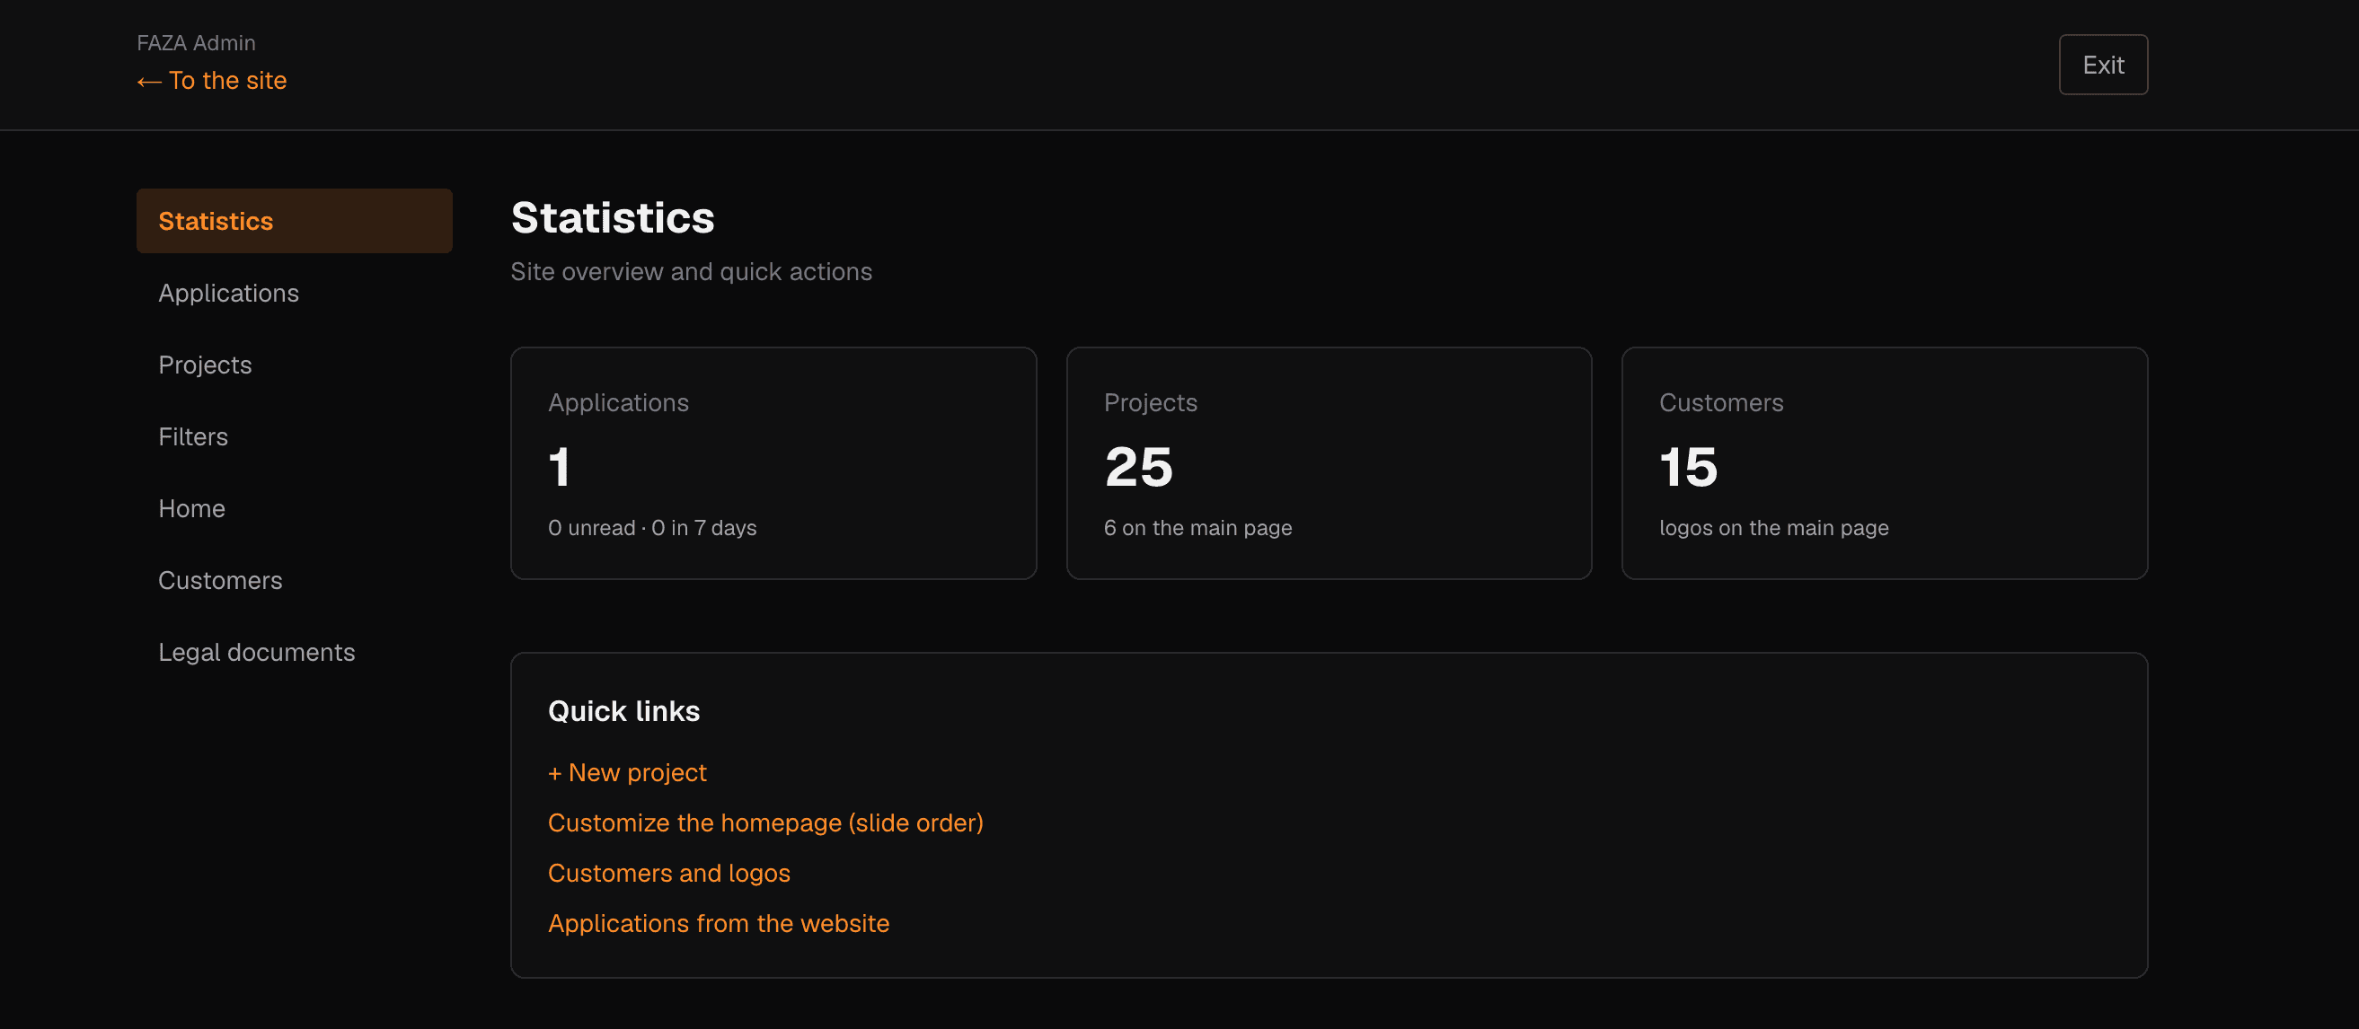Viewport: 2359px width, 1029px height.
Task: Open Applications in the sidebar menu
Action: 294,293
